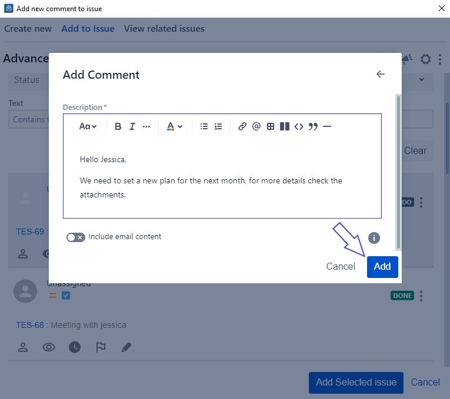This screenshot has width=450, height=399.
Task: Click the dialog vertical scrollbar
Action: click(x=398, y=170)
